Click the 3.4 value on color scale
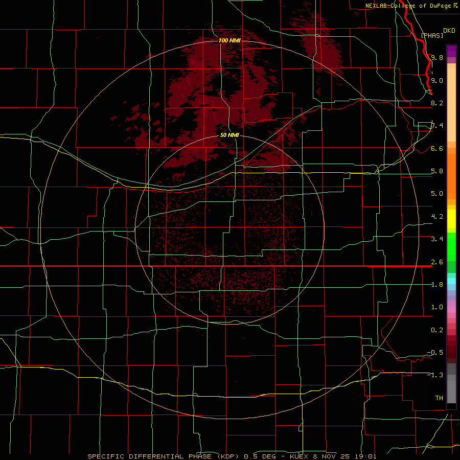The width and height of the screenshot is (460, 460). (x=437, y=239)
